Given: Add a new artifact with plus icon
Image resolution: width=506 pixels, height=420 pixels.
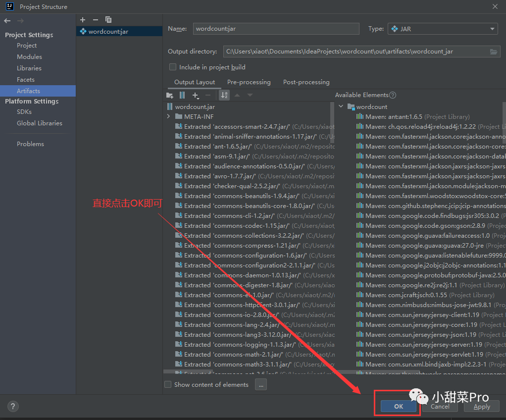Looking at the screenshot, I should click(x=83, y=20).
